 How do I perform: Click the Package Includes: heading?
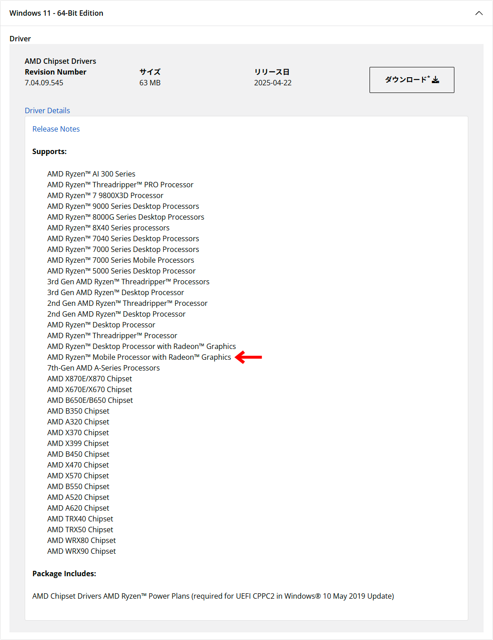[x=64, y=574]
